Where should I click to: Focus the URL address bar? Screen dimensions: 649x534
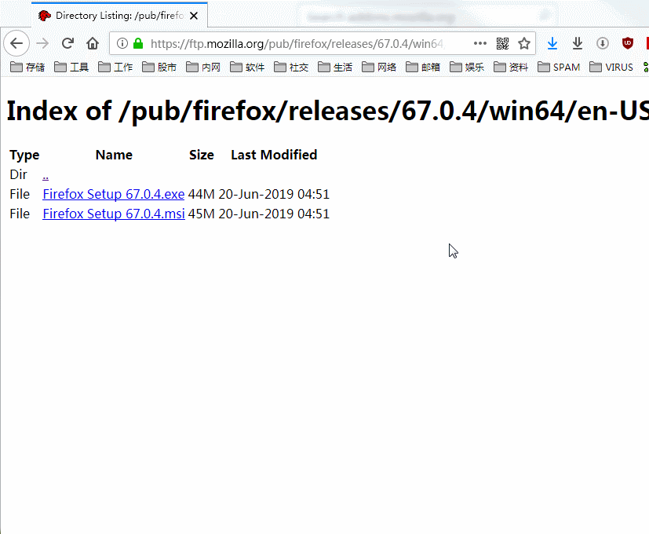point(297,43)
